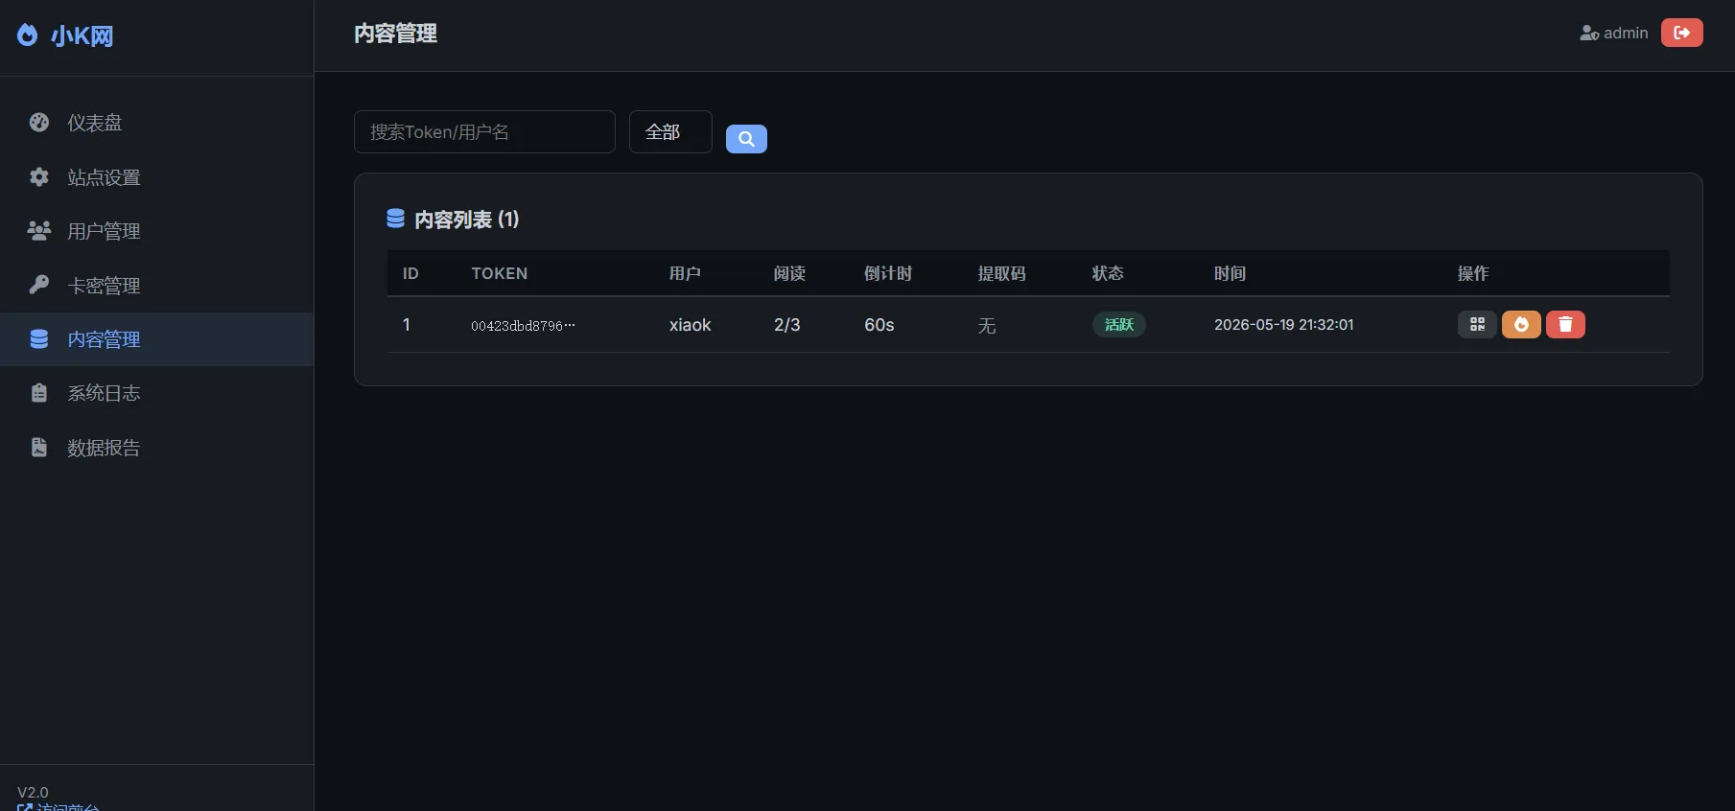Click the token 00423dbd8796… cell

tap(523, 325)
